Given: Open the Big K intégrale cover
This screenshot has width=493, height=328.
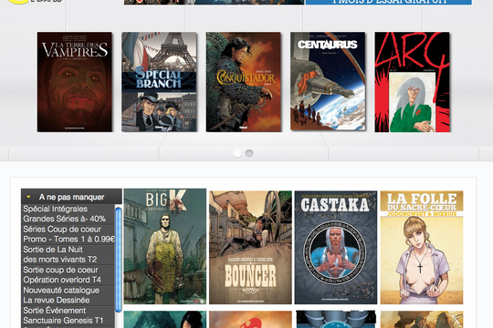Looking at the screenshot, I should [165, 246].
